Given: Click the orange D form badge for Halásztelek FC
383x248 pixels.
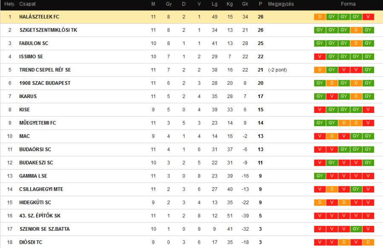Looking at the screenshot, I should click(319, 17).
